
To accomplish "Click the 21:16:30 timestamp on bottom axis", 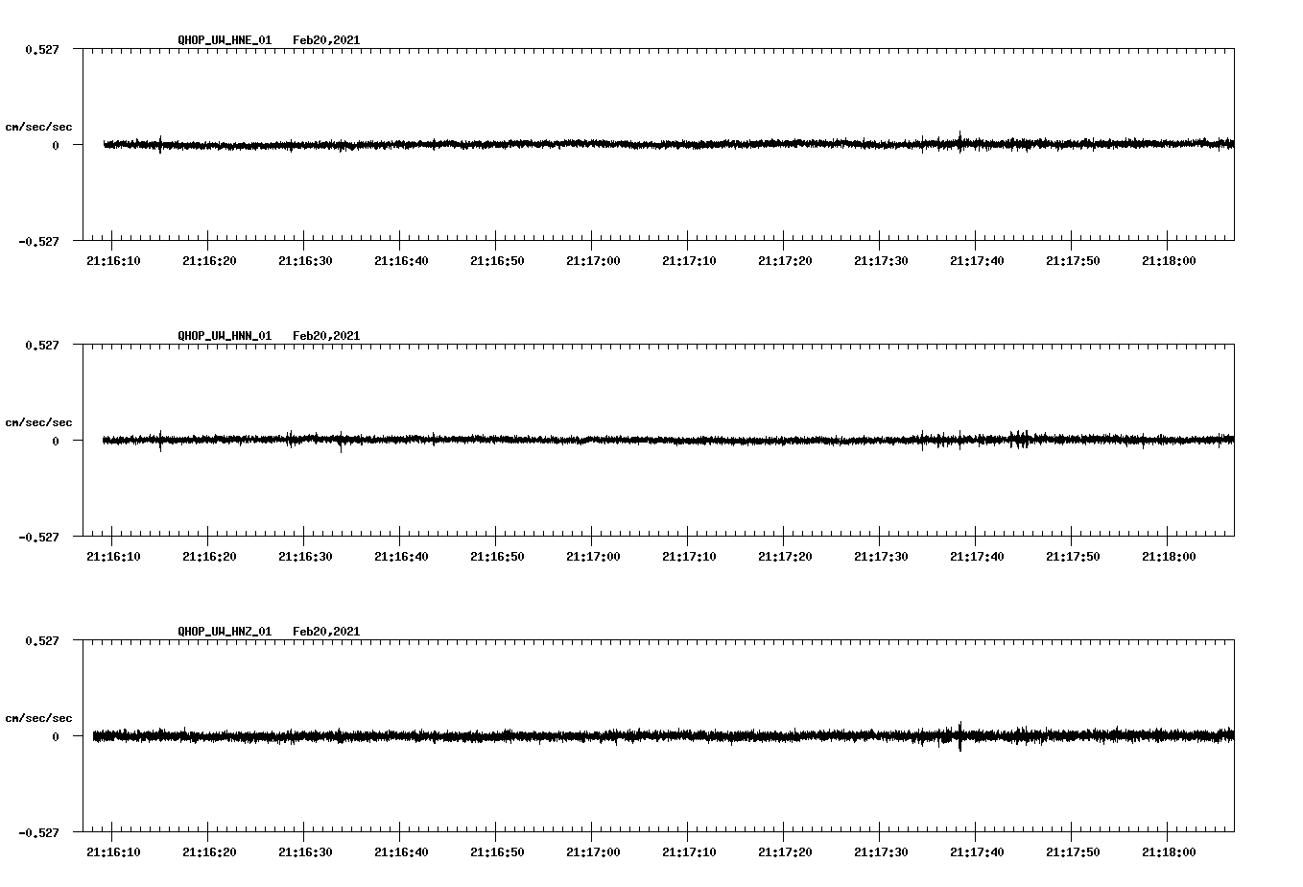I will click(x=305, y=851).
